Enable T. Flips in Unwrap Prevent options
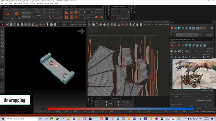This screenshot has height=121, width=216. (x=38, y=12)
